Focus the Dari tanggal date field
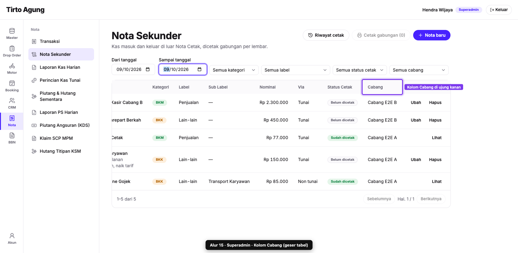 [x=133, y=69]
